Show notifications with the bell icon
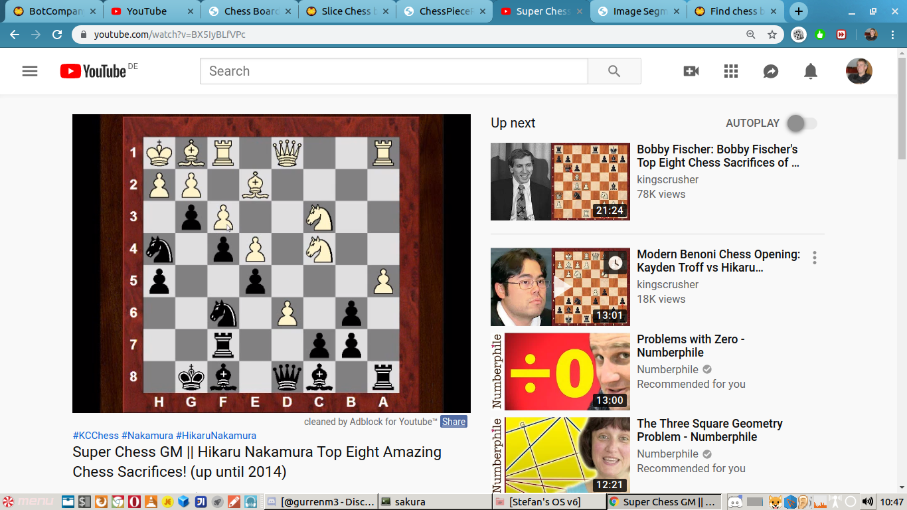This screenshot has height=510, width=907. pyautogui.click(x=811, y=71)
